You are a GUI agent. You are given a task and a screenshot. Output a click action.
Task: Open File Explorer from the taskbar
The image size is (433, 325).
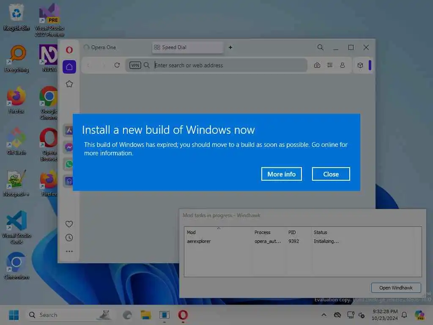point(146,315)
